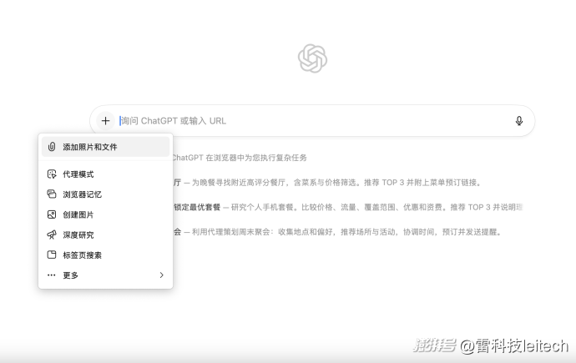
Task: Choose 代理模式 from the popup menu
Action: [x=78, y=174]
